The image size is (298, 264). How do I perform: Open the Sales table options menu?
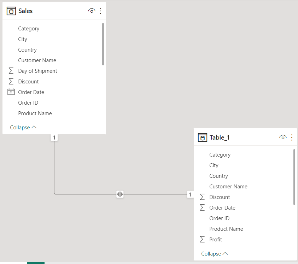coord(100,11)
